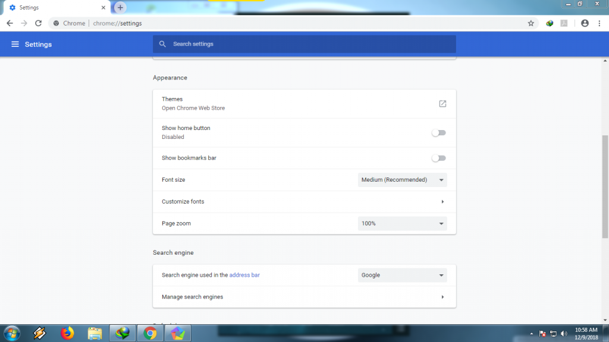The width and height of the screenshot is (609, 342).
Task: Select the Settings browser tab
Action: pyautogui.click(x=54, y=8)
